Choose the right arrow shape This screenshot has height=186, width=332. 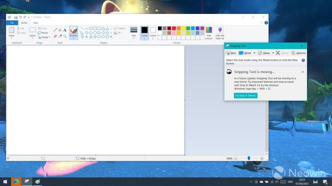(x=99, y=33)
